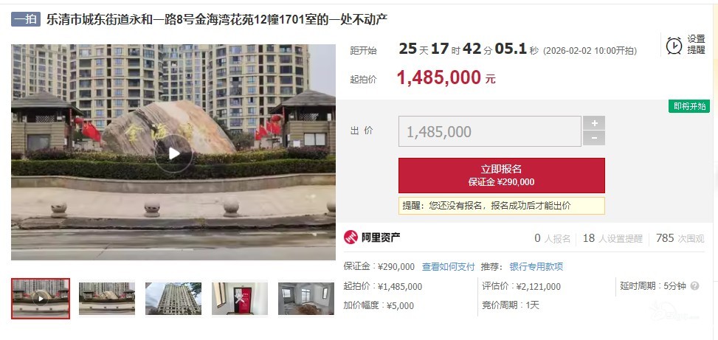Select the interior room thumbnail
The width and height of the screenshot is (718, 340).
pos(306,299)
